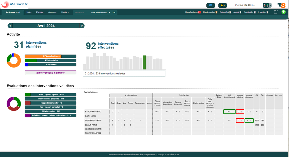Go to previous month arrow
The height and width of the screenshot is (157, 289).
click(10, 26)
